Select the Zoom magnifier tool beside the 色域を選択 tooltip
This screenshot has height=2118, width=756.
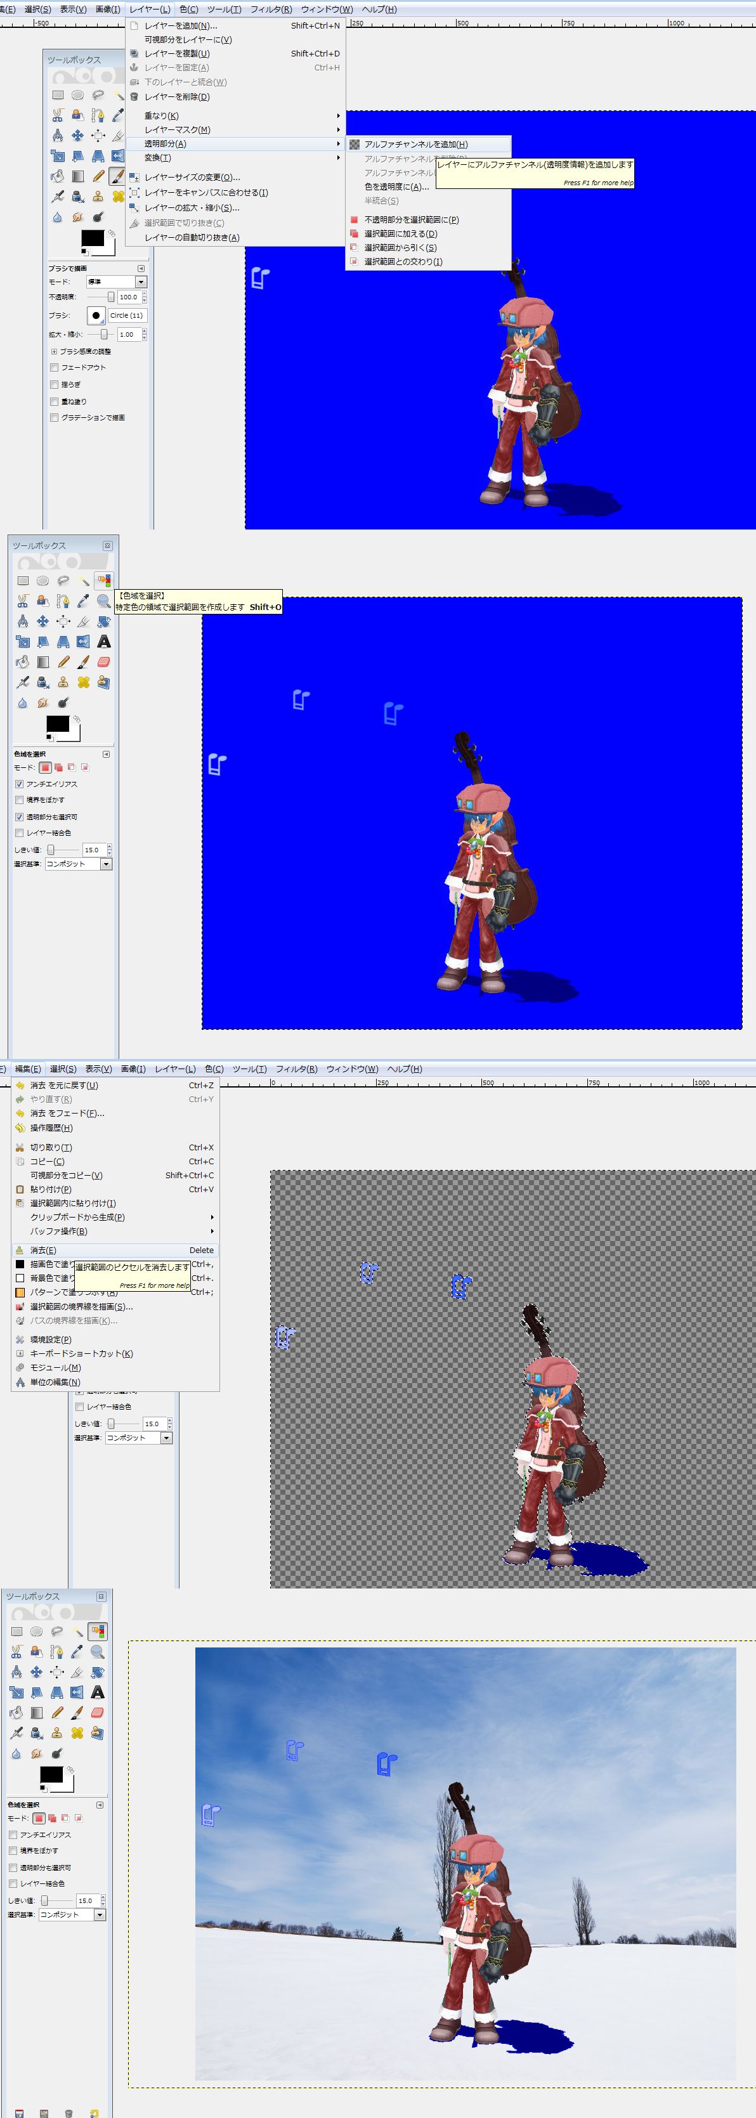click(x=103, y=601)
